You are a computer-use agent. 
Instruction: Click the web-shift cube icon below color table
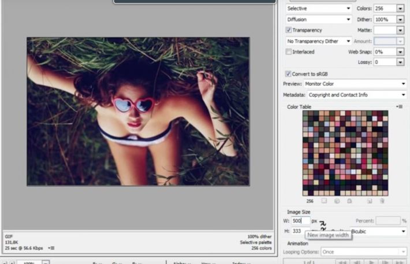(x=337, y=201)
